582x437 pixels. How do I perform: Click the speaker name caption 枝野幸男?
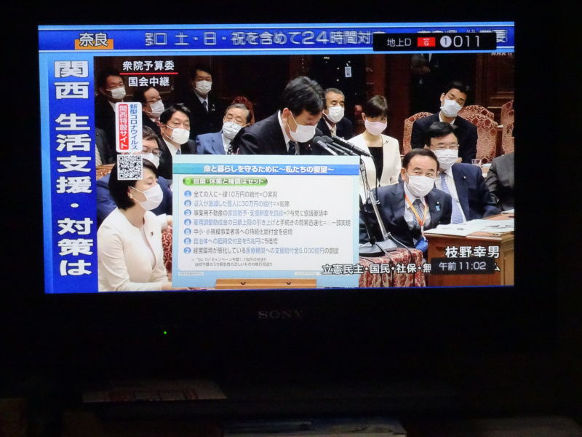tap(472, 252)
